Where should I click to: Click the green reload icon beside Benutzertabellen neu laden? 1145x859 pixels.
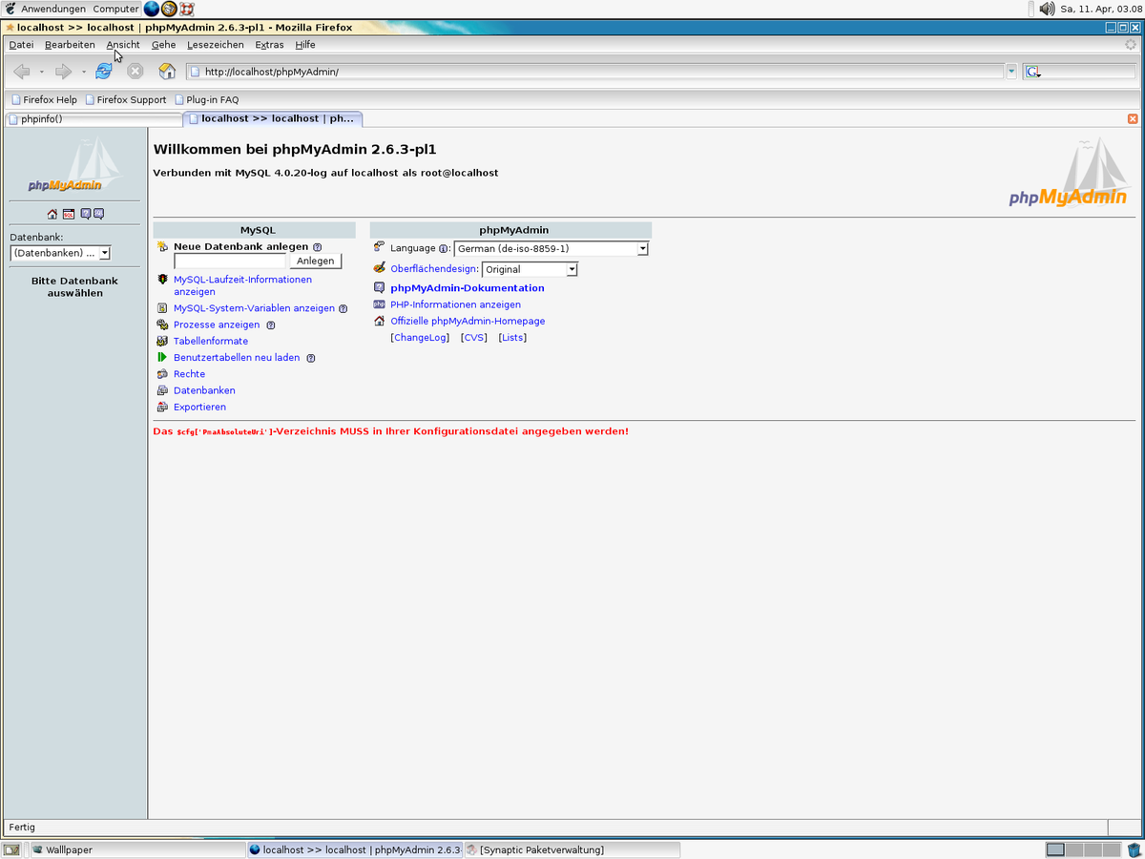point(163,357)
